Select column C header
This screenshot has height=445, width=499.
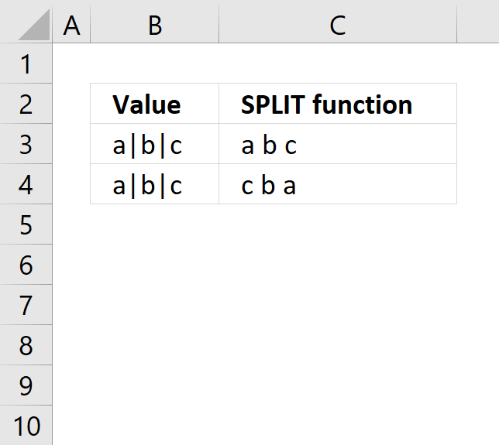[x=338, y=25]
